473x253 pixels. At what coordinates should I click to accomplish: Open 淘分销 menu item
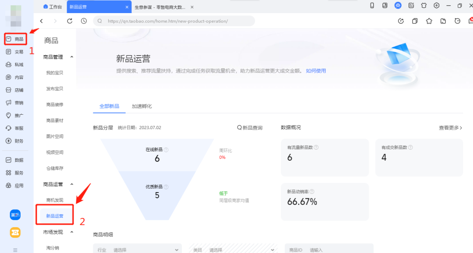(53, 248)
